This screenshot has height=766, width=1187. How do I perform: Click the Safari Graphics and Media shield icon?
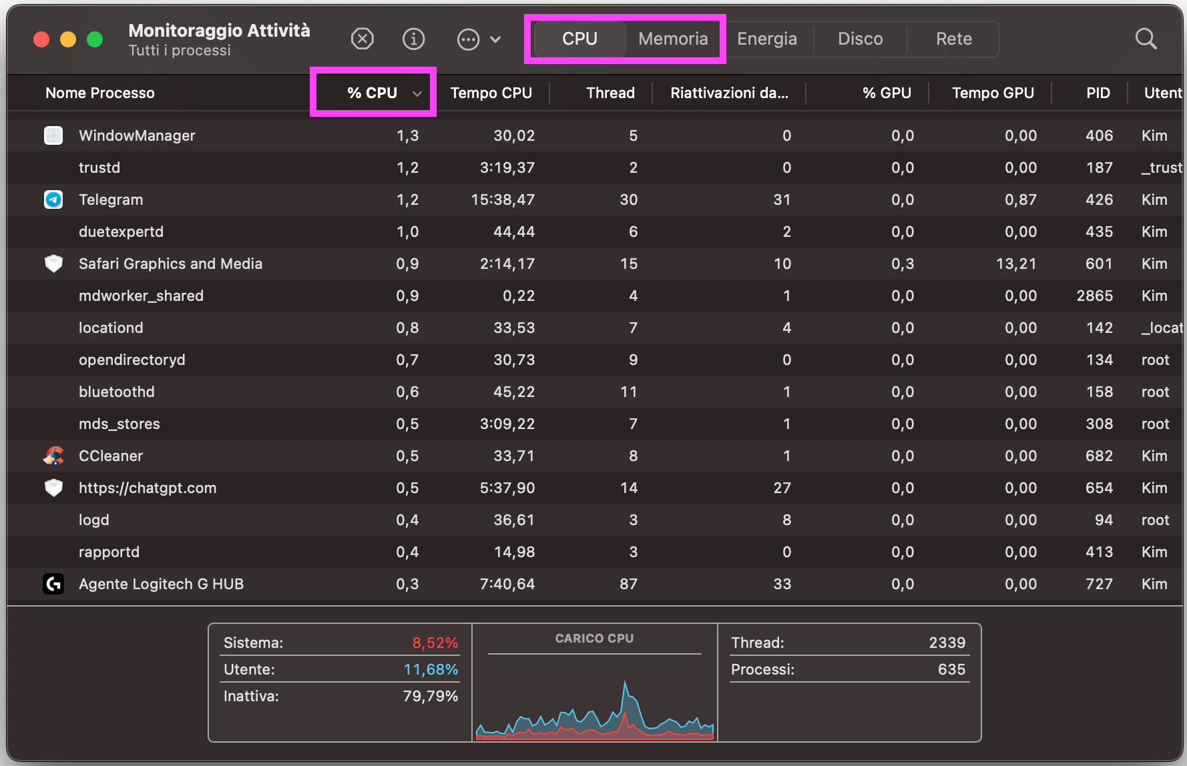pos(53,264)
